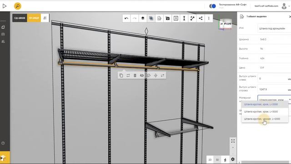Select the diagonal arrows measure tool
The width and height of the screenshot is (291, 164).
pyautogui.click(x=192, y=18)
